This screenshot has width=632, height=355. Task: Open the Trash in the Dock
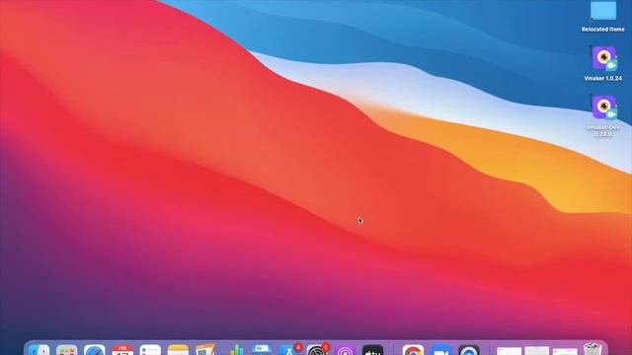[592, 349]
